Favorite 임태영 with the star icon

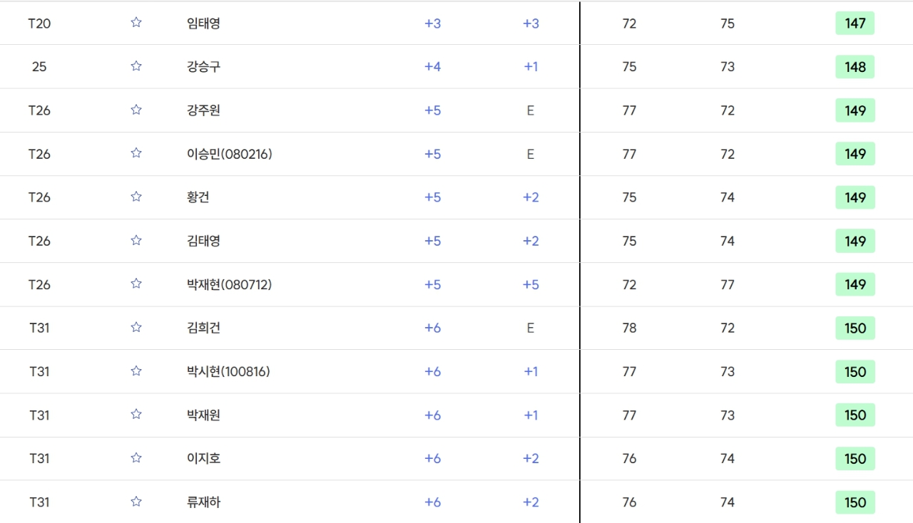click(136, 23)
